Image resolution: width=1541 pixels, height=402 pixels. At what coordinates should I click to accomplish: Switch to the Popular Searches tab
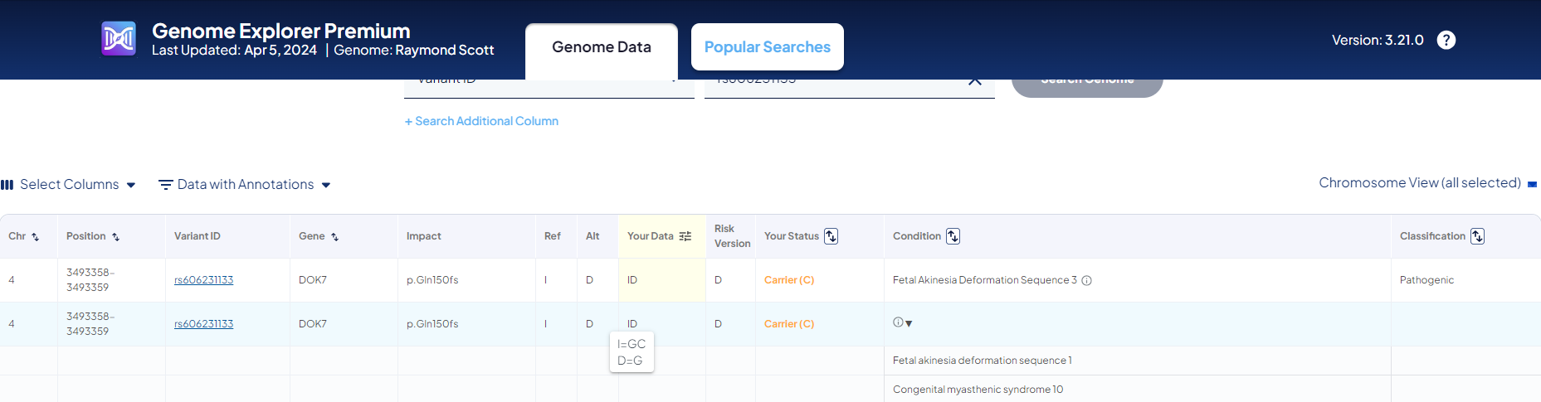pos(768,47)
